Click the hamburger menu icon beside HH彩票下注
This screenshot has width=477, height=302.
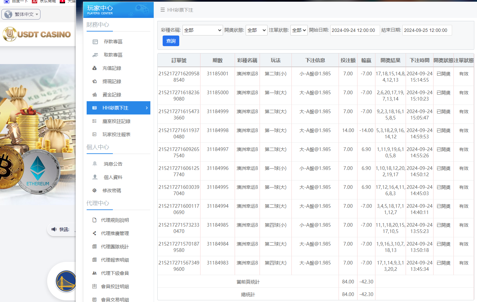click(163, 10)
